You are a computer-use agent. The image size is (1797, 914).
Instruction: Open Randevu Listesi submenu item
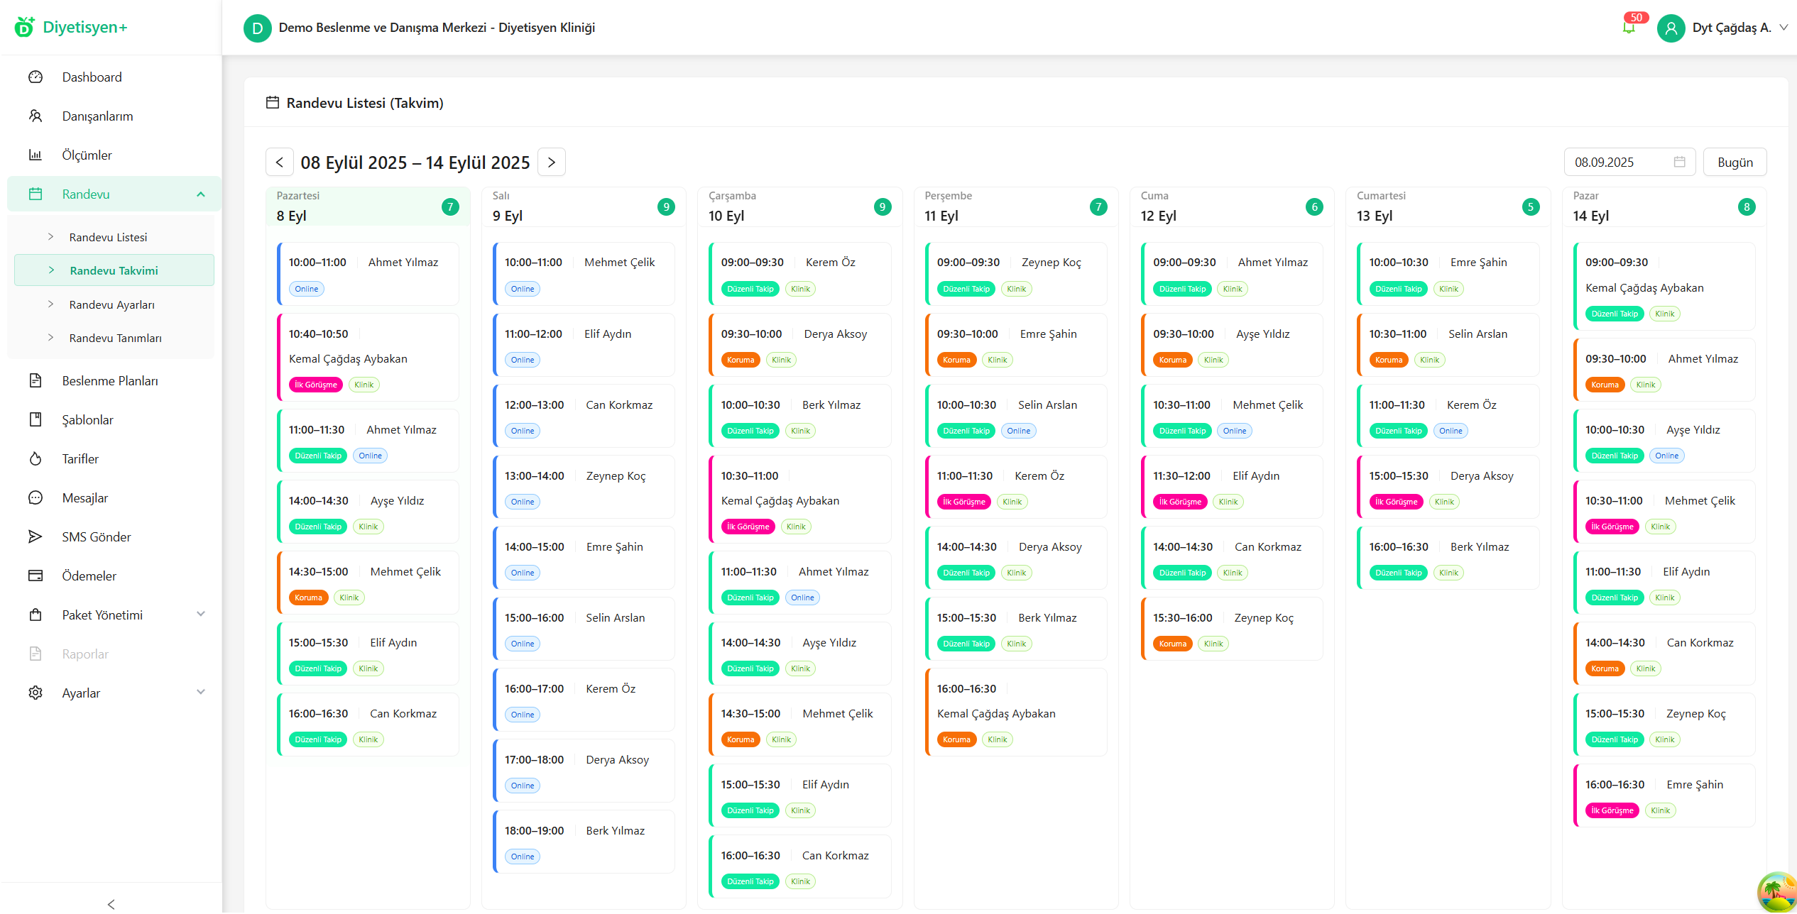[108, 237]
